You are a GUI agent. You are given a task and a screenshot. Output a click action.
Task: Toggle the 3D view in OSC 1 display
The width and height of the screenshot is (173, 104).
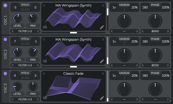(45, 27)
